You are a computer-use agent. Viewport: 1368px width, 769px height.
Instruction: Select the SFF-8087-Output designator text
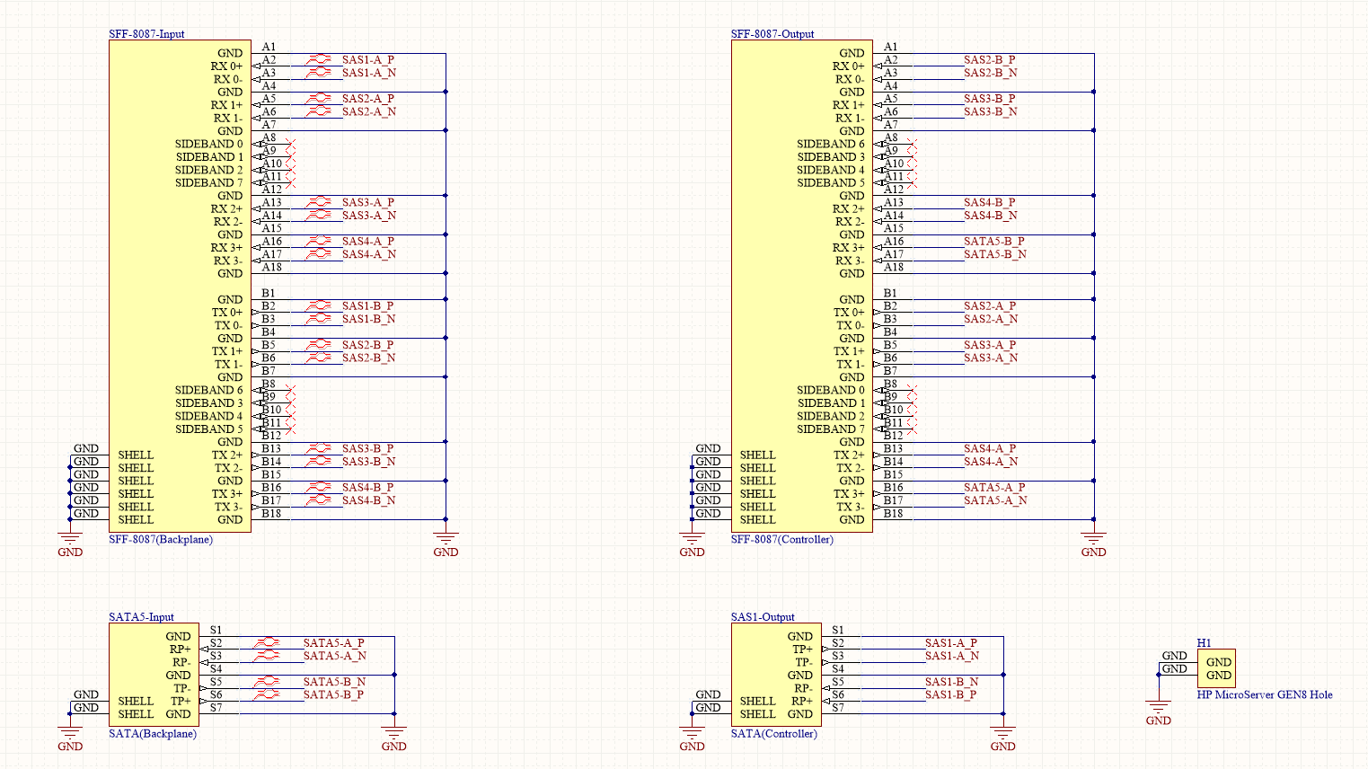coord(772,34)
